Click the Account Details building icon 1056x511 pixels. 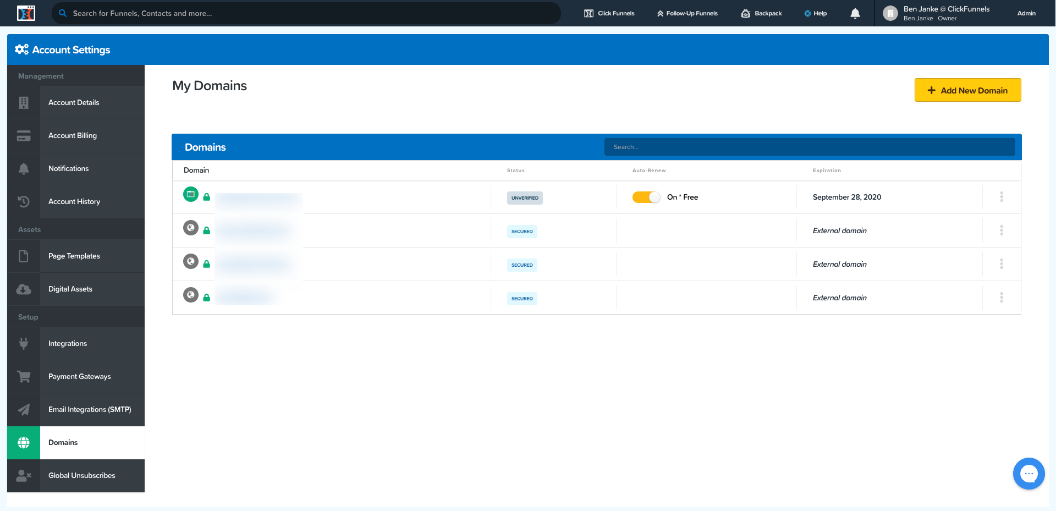pyautogui.click(x=24, y=103)
